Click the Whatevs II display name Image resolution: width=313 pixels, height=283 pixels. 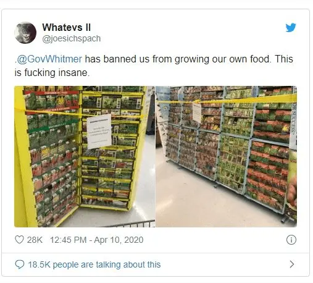coord(66,27)
